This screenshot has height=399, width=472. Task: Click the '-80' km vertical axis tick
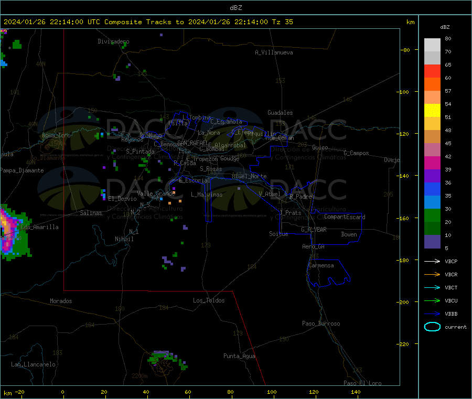point(405,50)
